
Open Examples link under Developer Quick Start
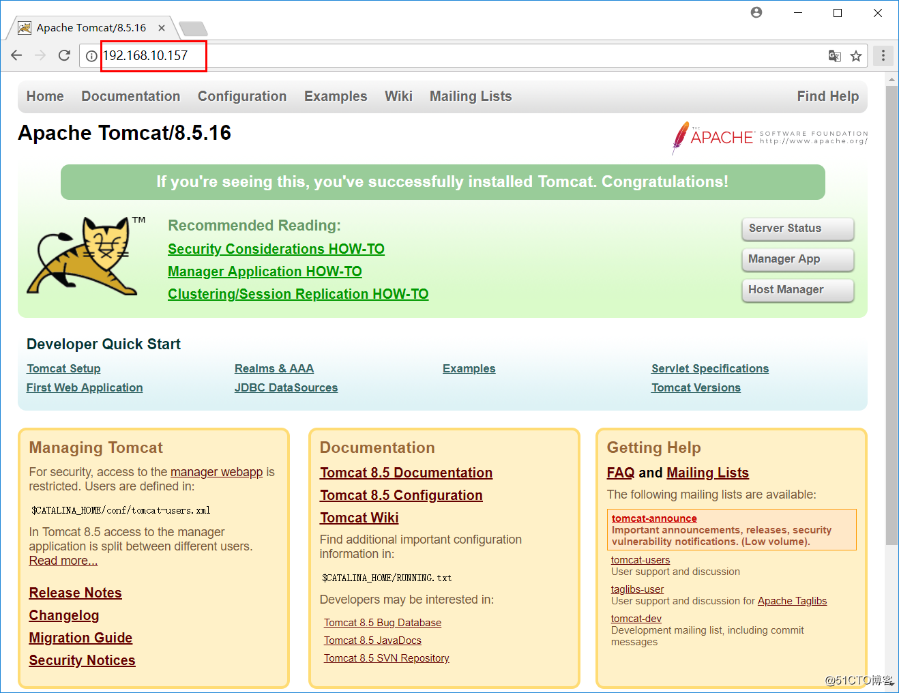point(469,368)
